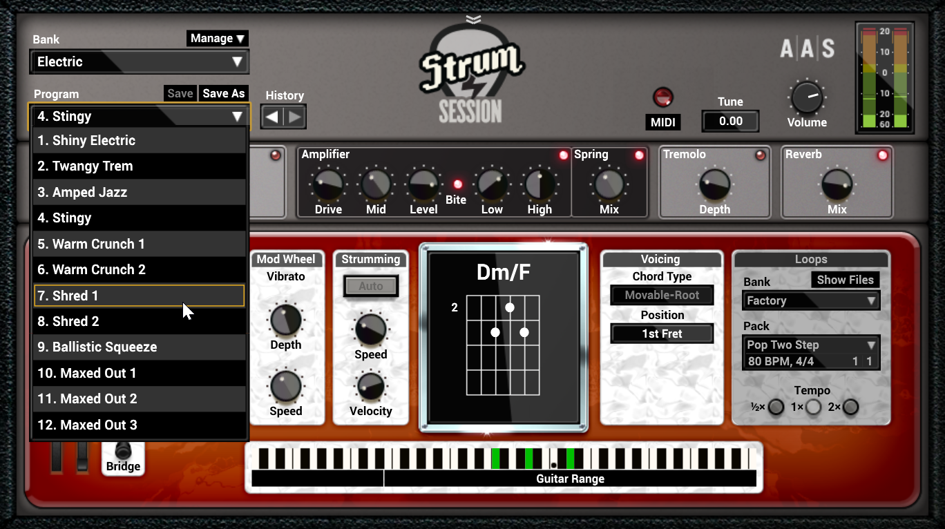Open the Pack dropdown Pop Two Step
The width and height of the screenshot is (945, 529).
(811, 345)
